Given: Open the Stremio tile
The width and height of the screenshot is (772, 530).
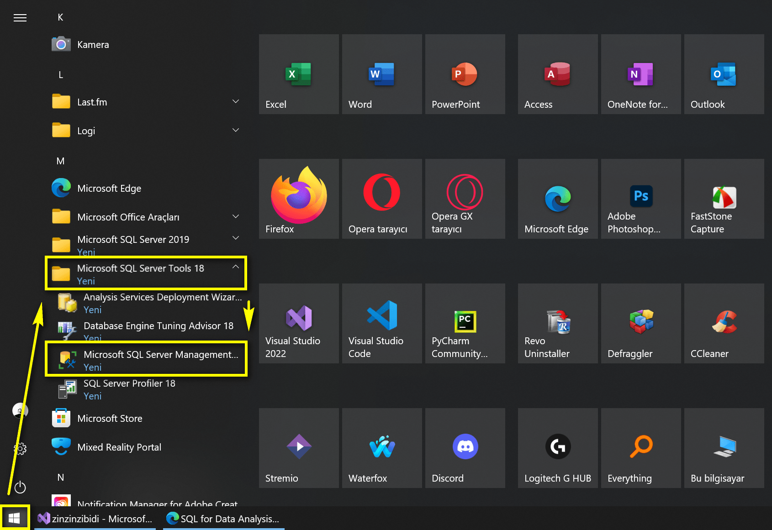Looking at the screenshot, I should tap(299, 448).
